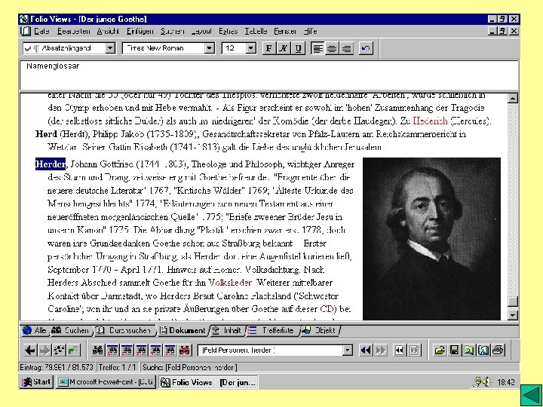Select right text alignment icon
The image size is (543, 407).
(x=347, y=48)
